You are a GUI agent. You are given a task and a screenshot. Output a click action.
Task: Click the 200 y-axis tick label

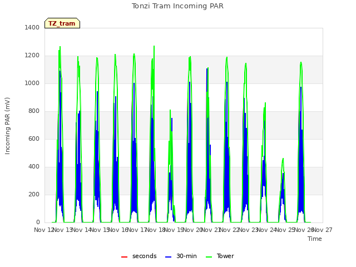click(34, 194)
